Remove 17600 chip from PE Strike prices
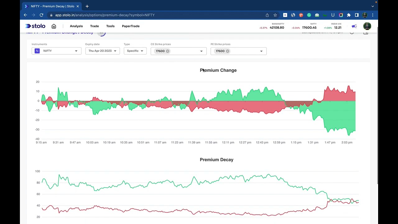 pyautogui.click(x=228, y=51)
